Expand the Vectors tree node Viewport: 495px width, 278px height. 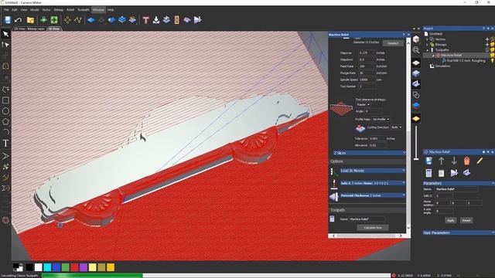click(x=428, y=39)
